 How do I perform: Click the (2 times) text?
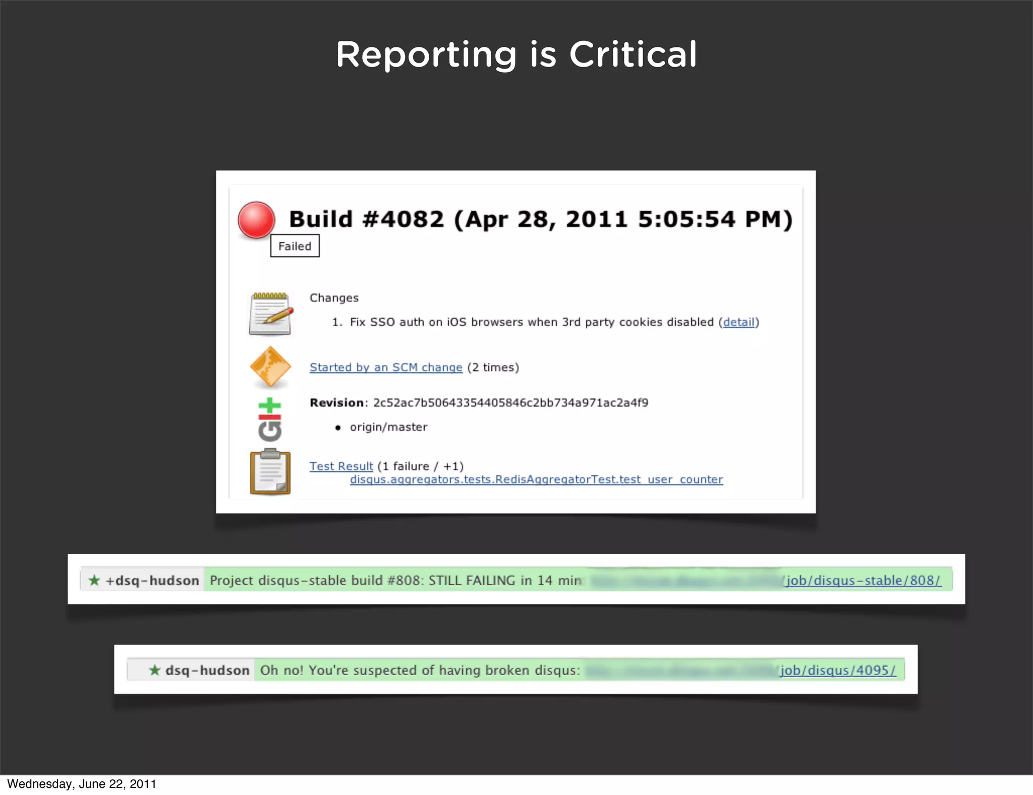pos(493,367)
